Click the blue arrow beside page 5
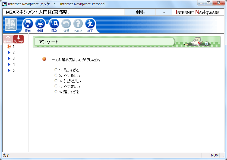 click(x=9, y=70)
